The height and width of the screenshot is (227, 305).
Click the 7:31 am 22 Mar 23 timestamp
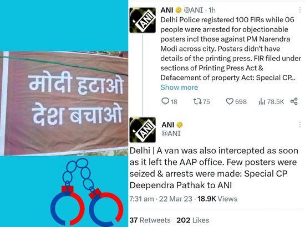161,199
